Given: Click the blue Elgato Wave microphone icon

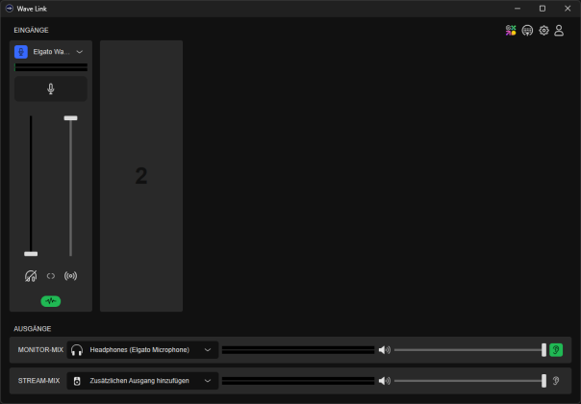Looking at the screenshot, I should click(x=21, y=52).
